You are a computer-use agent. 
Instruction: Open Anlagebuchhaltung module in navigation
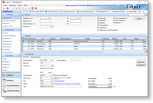[x=11, y=91]
